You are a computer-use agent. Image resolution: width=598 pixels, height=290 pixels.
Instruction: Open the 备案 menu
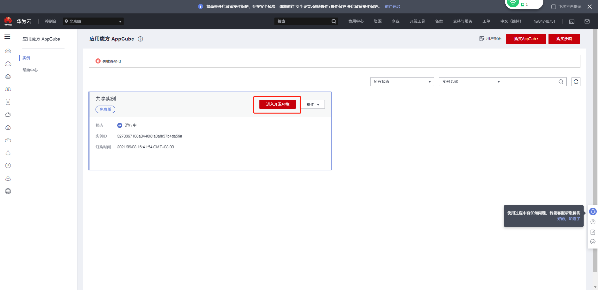pos(439,21)
